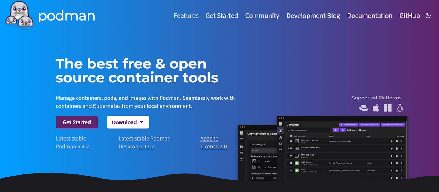Click the Podman seals logo

(x=20, y=15)
